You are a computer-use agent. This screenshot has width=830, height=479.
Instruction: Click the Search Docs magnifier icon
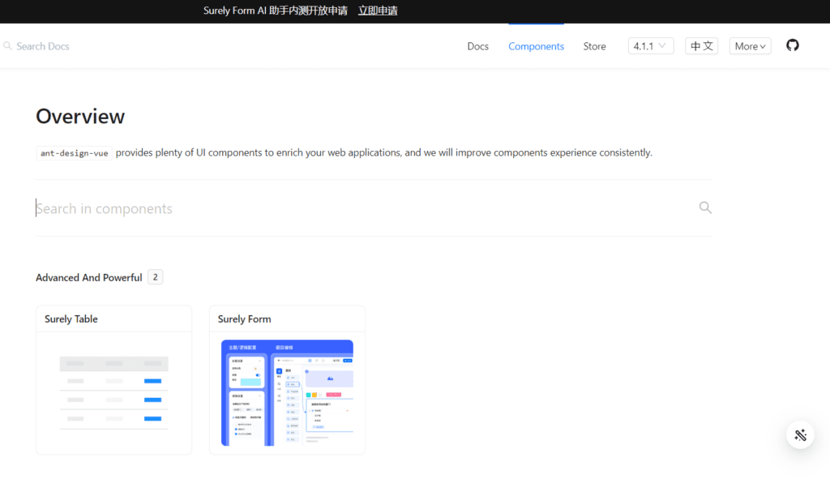[x=7, y=46]
